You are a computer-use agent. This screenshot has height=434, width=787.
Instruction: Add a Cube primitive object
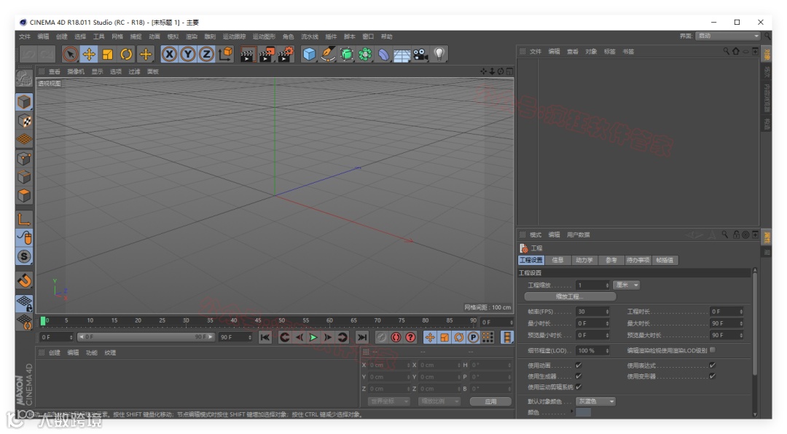[310, 55]
